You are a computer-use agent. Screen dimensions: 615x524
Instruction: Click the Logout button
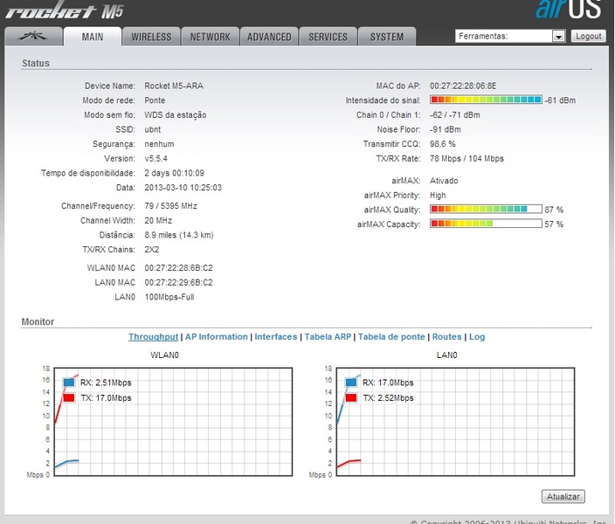(588, 36)
